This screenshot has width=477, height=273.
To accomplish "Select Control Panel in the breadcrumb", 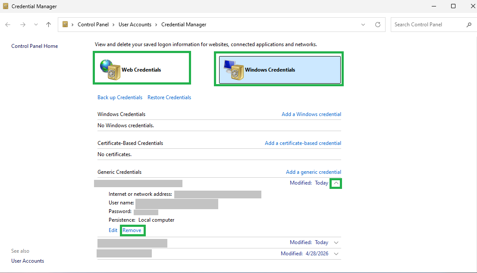I will tap(93, 25).
